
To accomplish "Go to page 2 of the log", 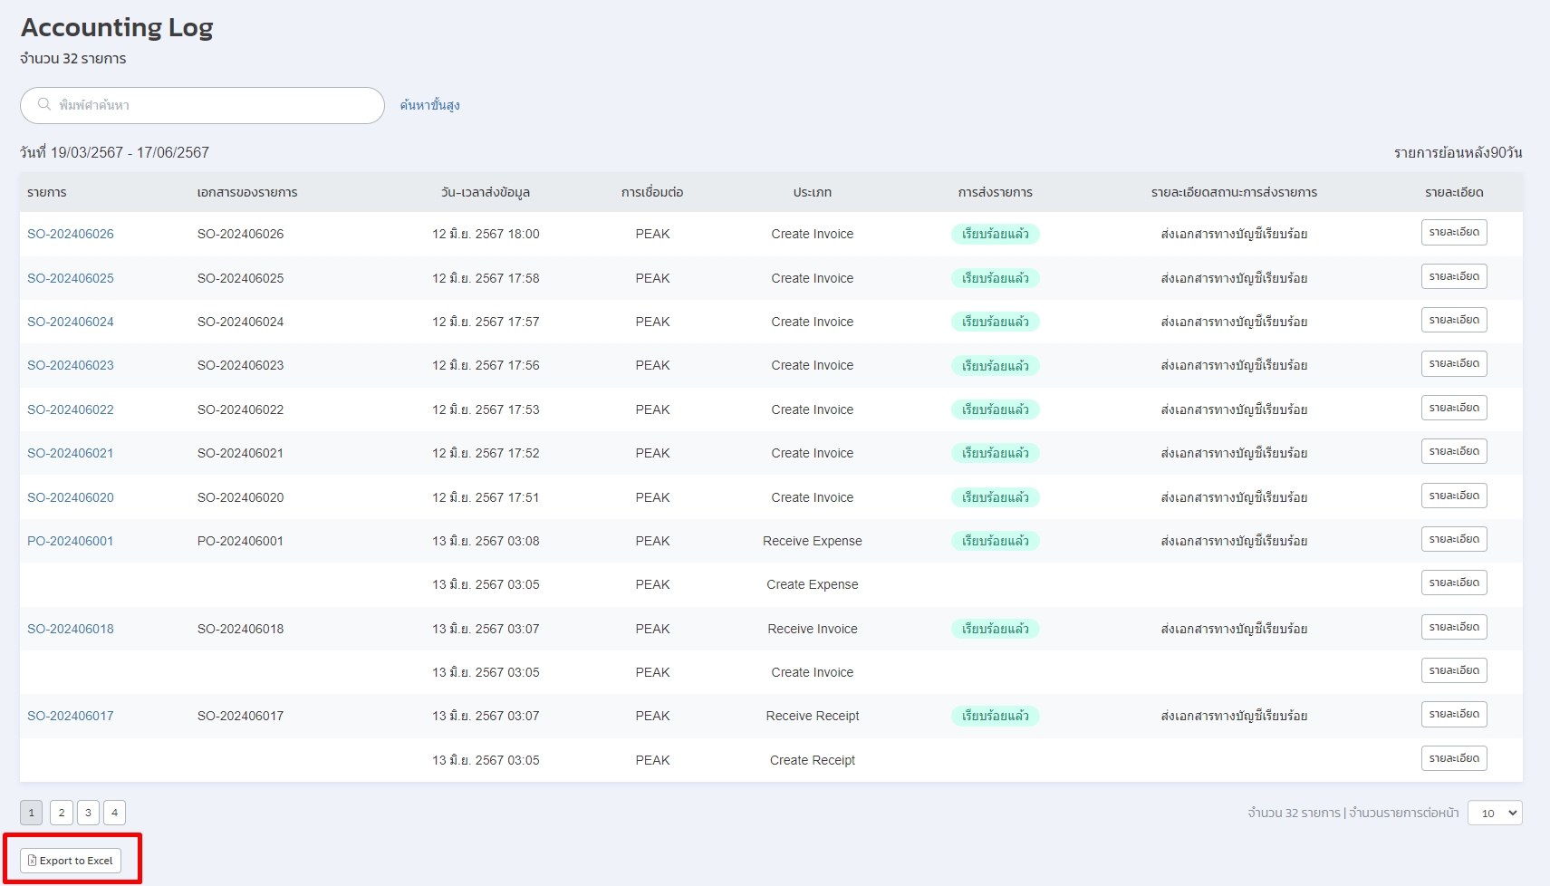I will tap(62, 813).
